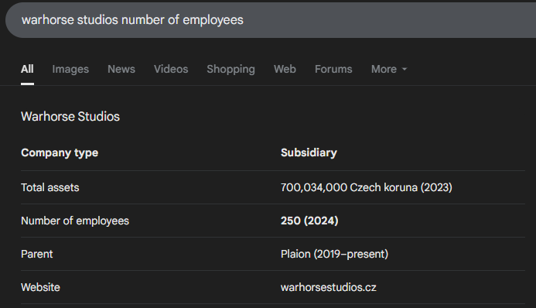The width and height of the screenshot is (536, 308).
Task: Click the 700,034,000 Czech koruna (2023) value
Action: (x=366, y=187)
